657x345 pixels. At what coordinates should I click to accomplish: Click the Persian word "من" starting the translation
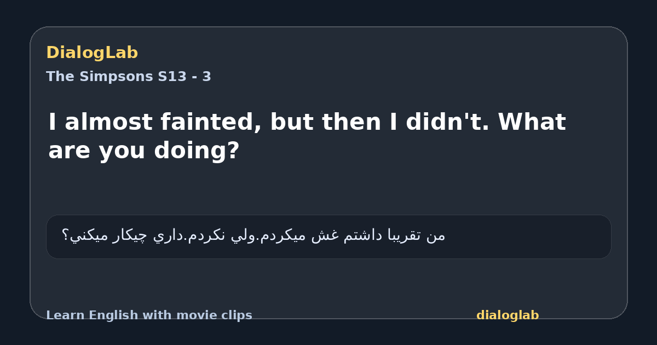(436, 235)
